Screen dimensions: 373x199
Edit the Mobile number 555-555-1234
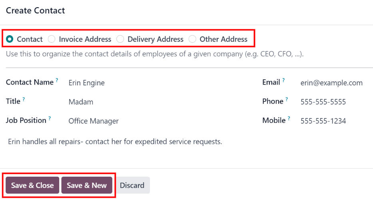(x=323, y=121)
